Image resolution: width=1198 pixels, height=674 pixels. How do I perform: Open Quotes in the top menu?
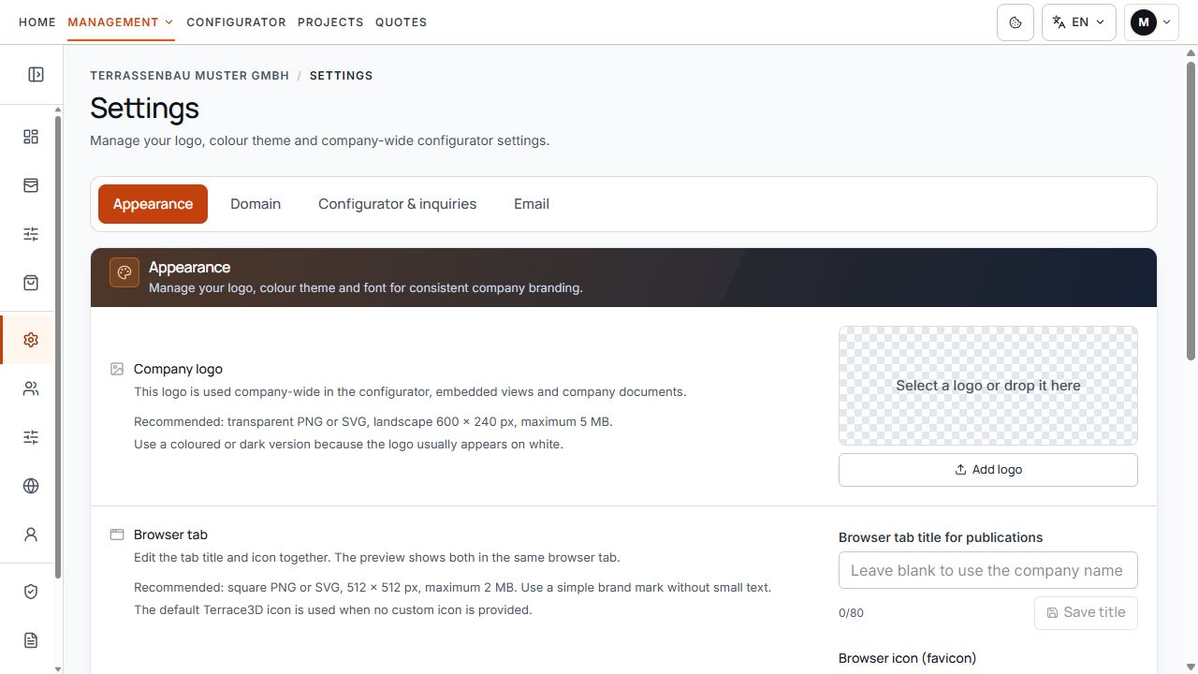[401, 22]
